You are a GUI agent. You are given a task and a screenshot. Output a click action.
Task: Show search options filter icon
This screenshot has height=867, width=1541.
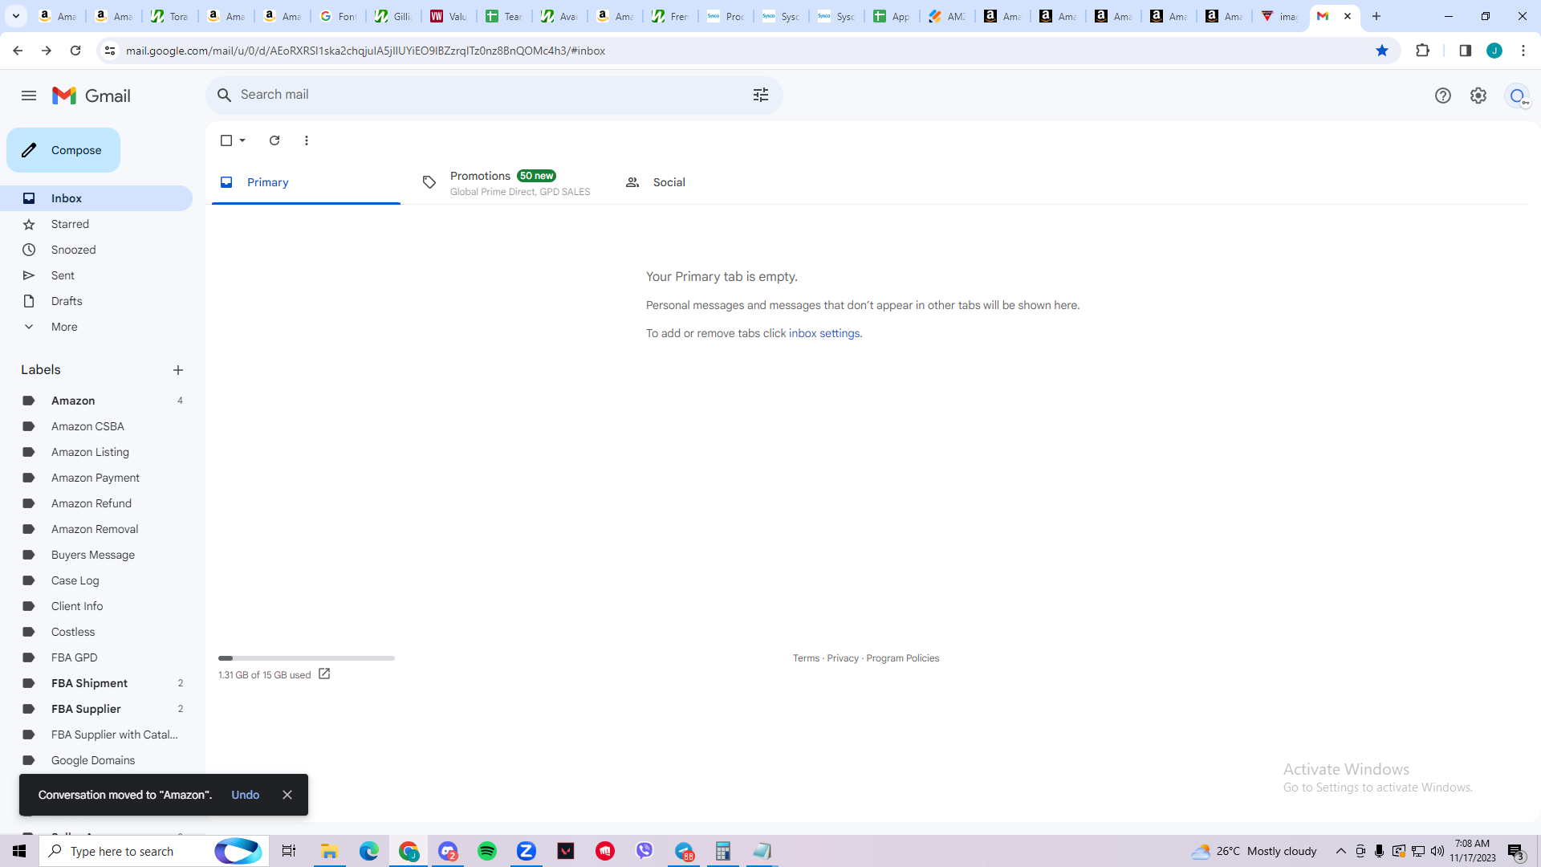pos(761,95)
